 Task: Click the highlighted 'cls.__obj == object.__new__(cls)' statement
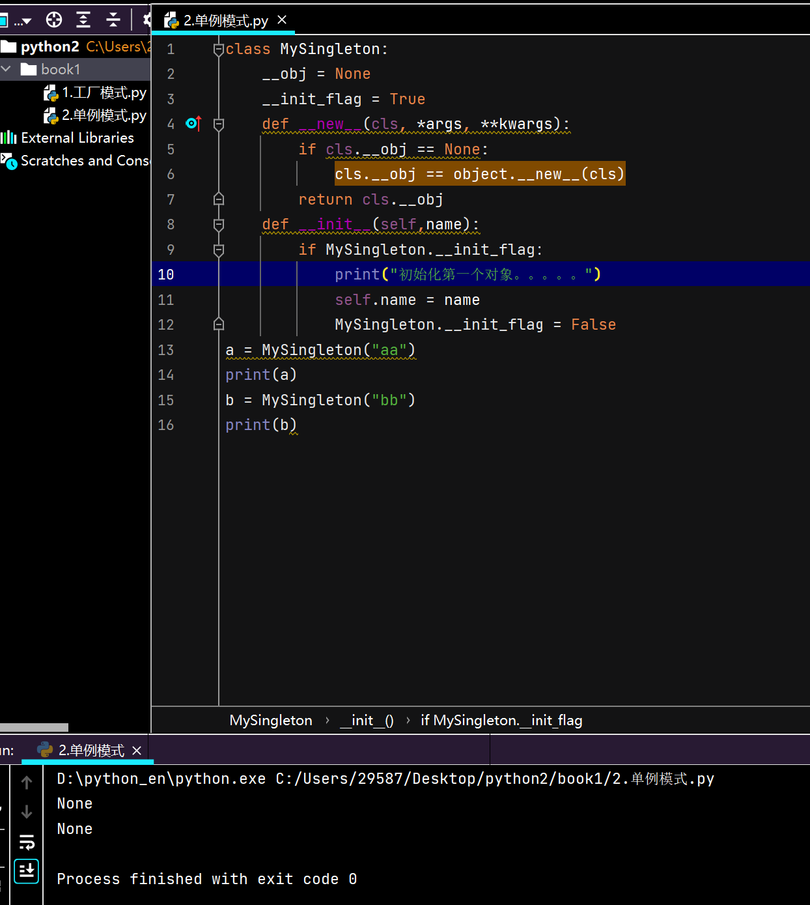pyautogui.click(x=480, y=174)
